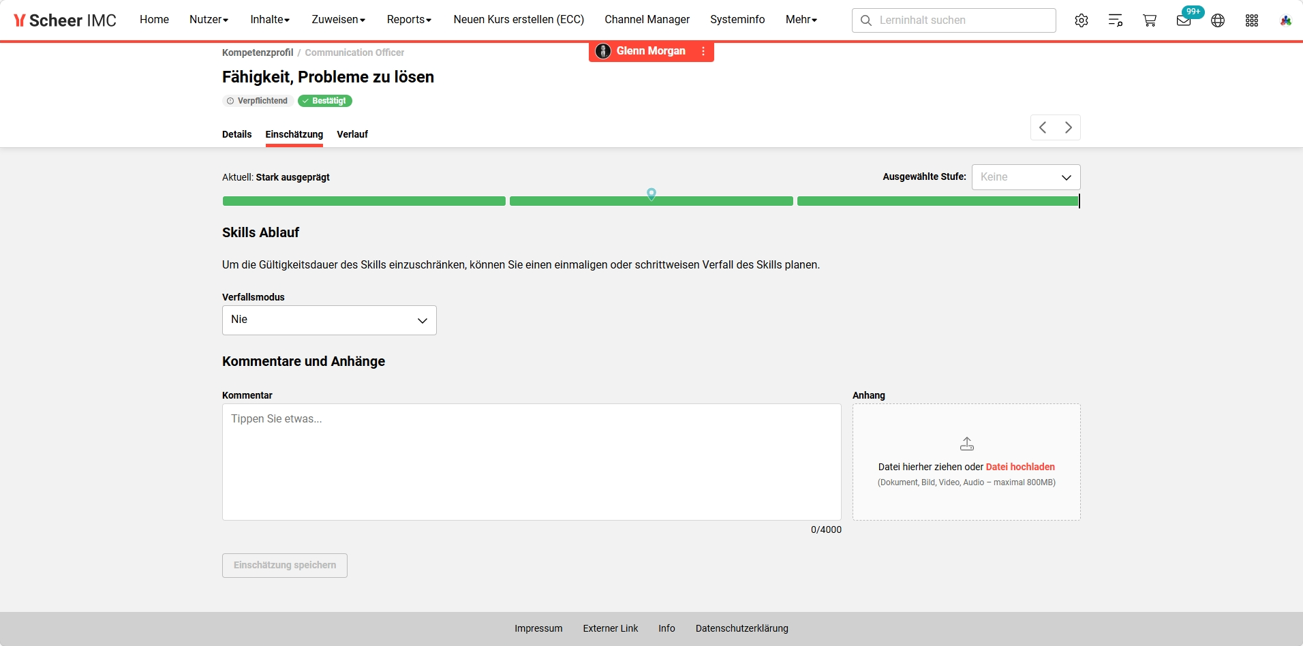1303x646 pixels.
Task: Click the search magnifier icon
Action: pos(866,20)
